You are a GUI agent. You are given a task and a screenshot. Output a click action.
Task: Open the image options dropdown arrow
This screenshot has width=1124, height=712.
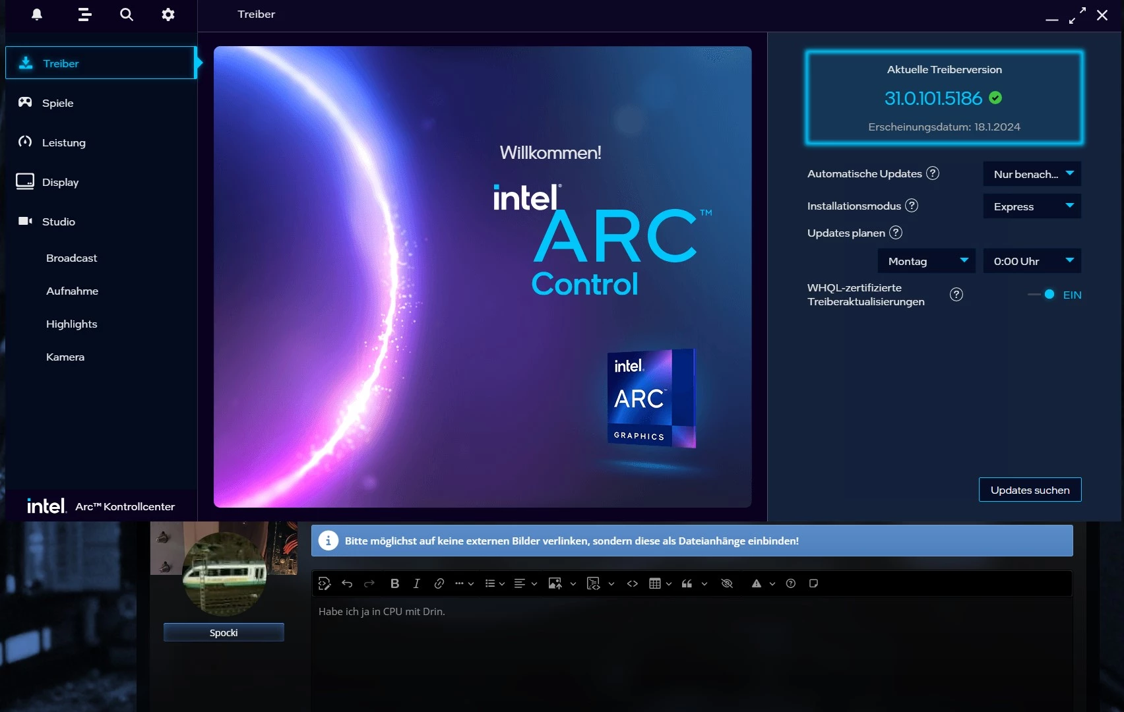pos(573,583)
